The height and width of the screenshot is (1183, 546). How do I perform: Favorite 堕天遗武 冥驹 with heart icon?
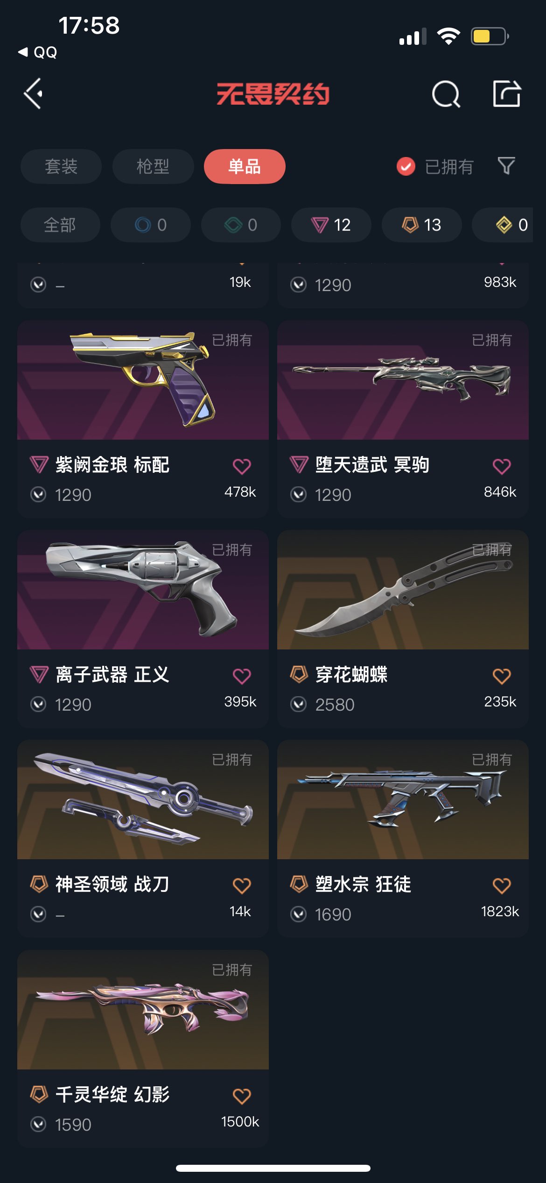[x=502, y=466]
